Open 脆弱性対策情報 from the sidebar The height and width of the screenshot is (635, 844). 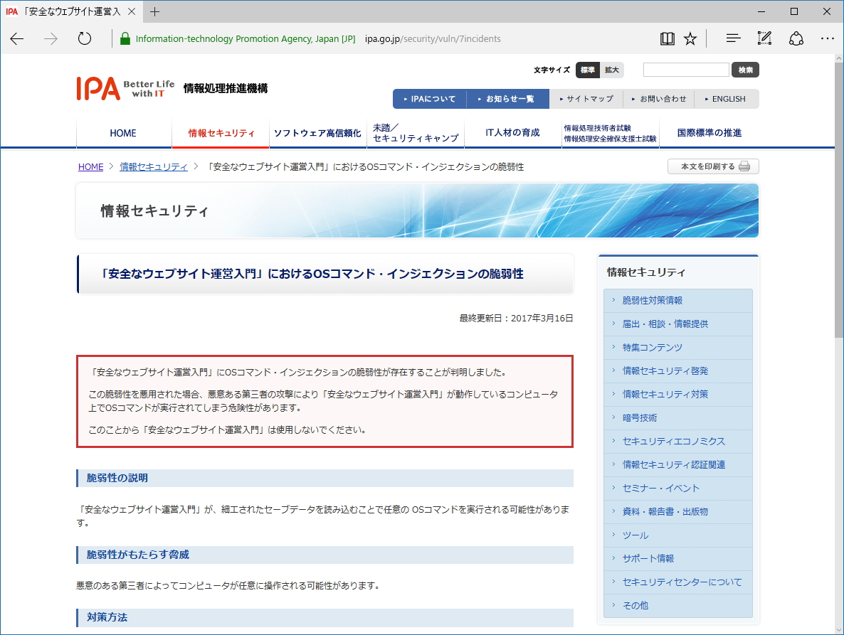(x=653, y=301)
